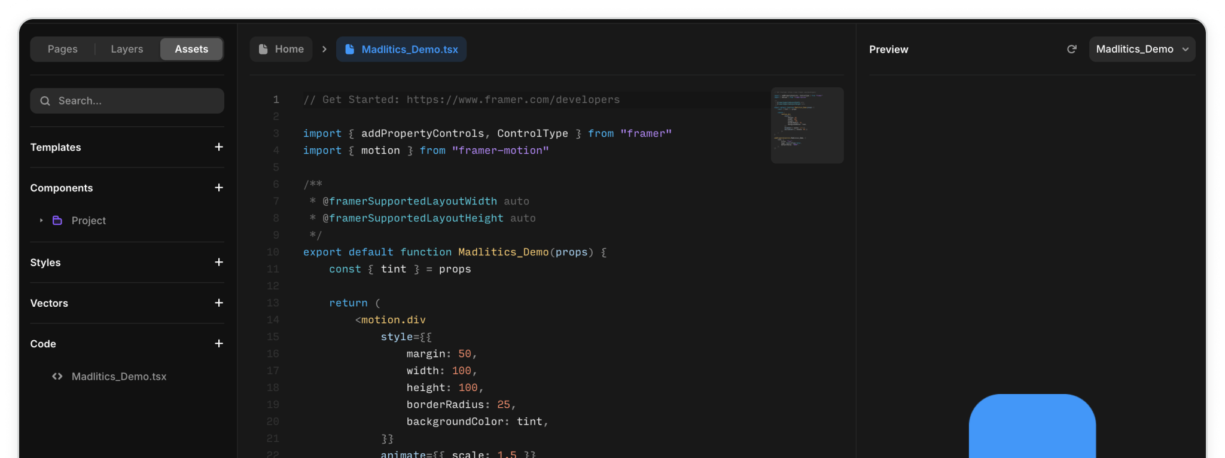Viewport: 1225px width, 458px height.
Task: Switch to the Pages tab
Action: [63, 49]
